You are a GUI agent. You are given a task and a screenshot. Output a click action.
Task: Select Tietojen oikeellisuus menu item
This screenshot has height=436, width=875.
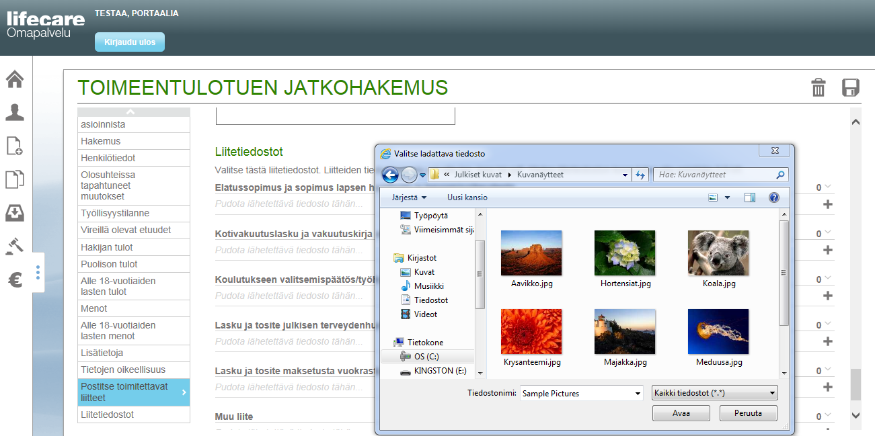click(134, 369)
